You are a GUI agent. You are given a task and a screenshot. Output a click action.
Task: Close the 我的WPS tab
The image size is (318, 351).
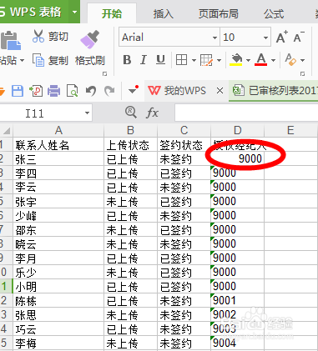tap(220, 91)
